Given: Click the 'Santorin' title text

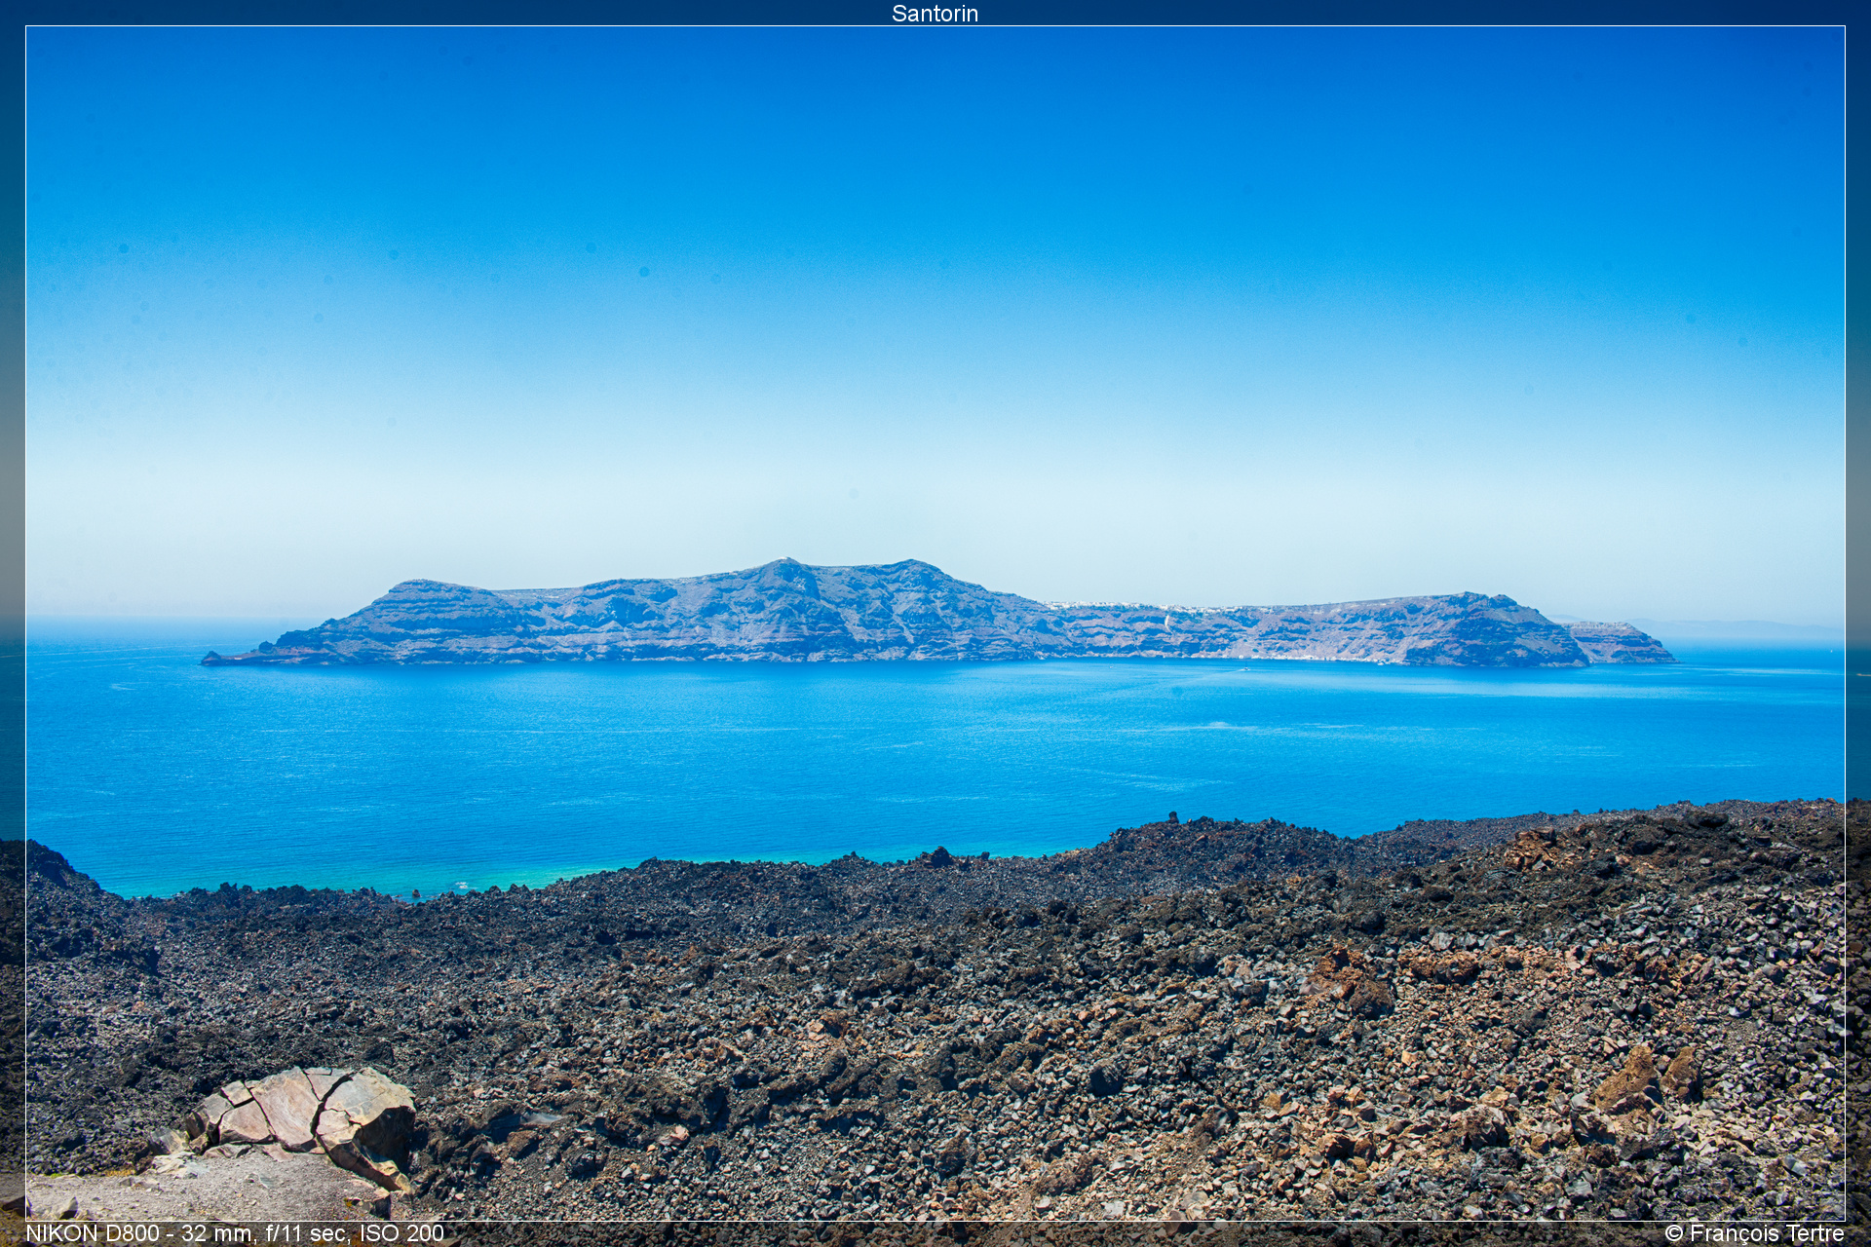Looking at the screenshot, I should [x=935, y=14].
